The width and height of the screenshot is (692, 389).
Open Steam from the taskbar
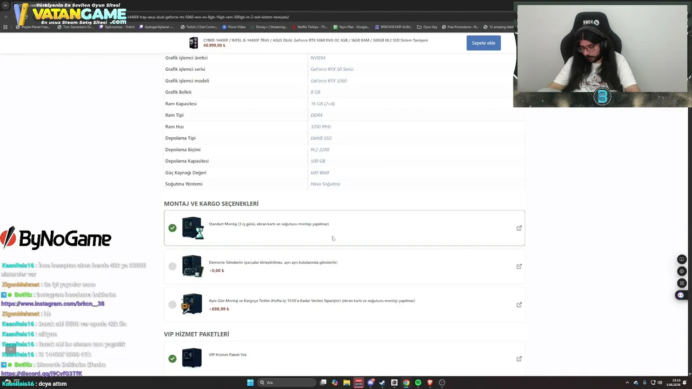pyautogui.click(x=382, y=383)
